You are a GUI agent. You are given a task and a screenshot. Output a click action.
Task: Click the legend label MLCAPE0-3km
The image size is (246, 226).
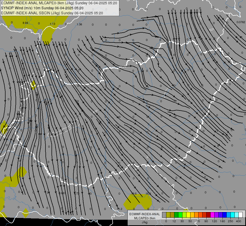point(145,218)
